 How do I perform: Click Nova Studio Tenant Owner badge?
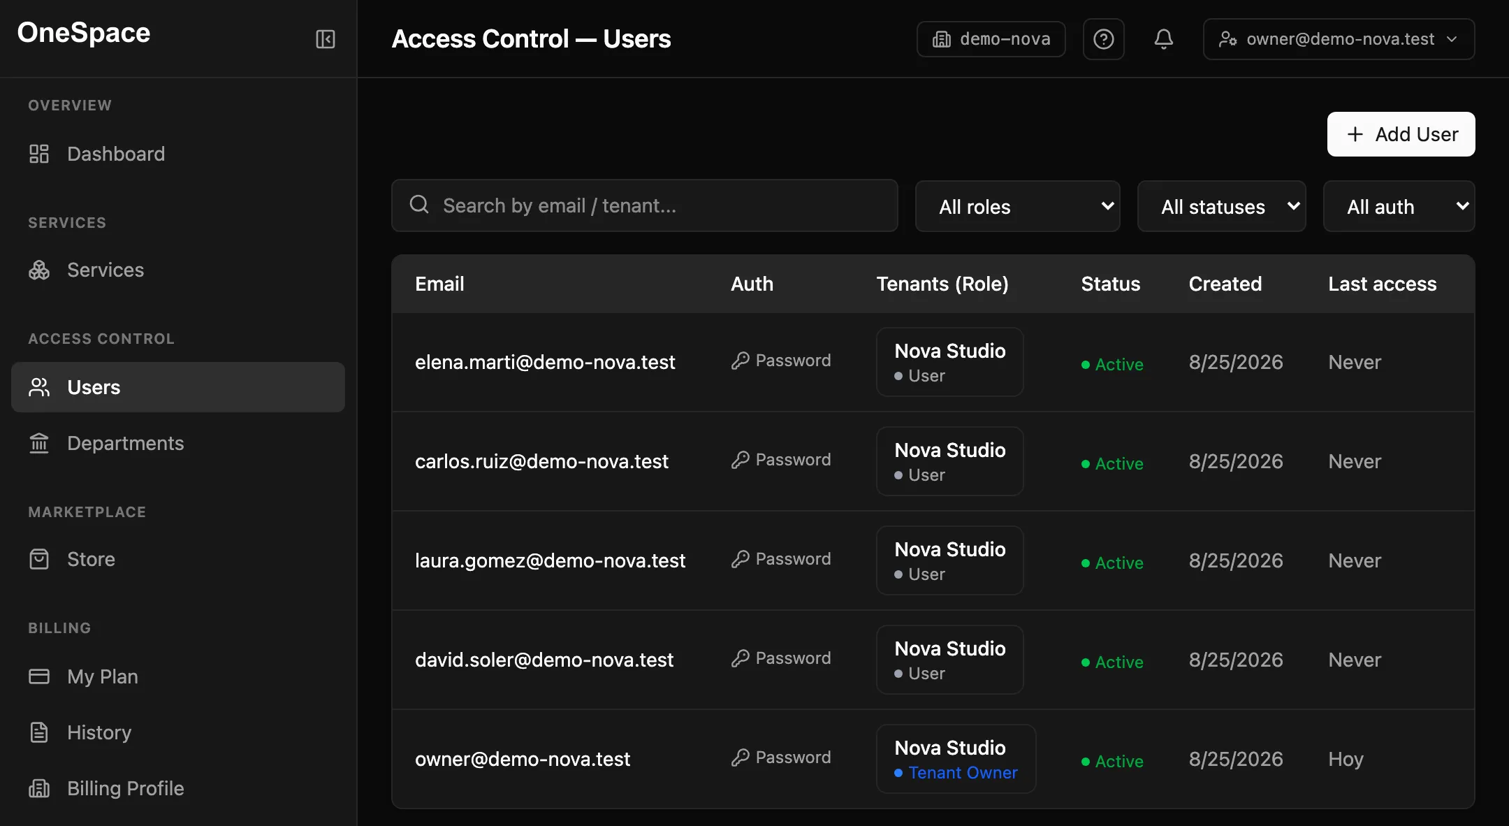tap(956, 759)
